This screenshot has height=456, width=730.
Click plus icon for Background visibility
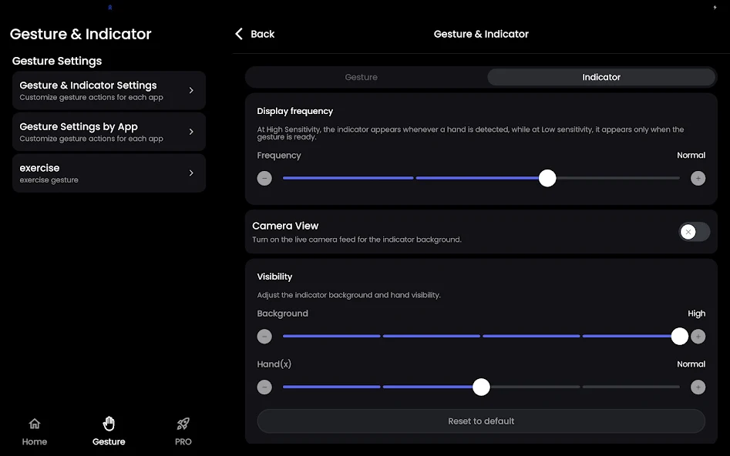(698, 337)
